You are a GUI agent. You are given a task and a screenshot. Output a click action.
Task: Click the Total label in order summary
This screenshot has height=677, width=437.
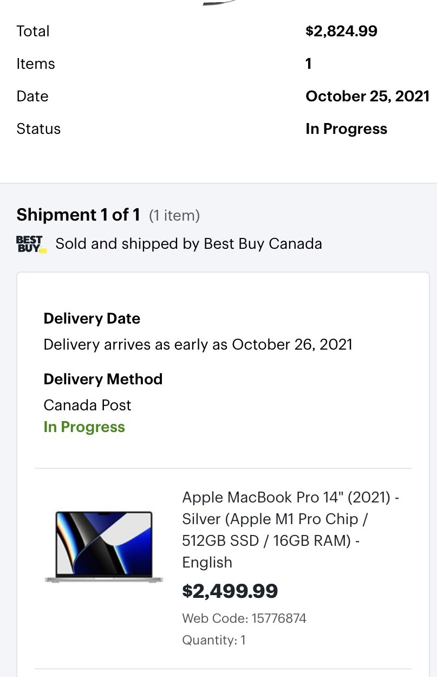(33, 31)
